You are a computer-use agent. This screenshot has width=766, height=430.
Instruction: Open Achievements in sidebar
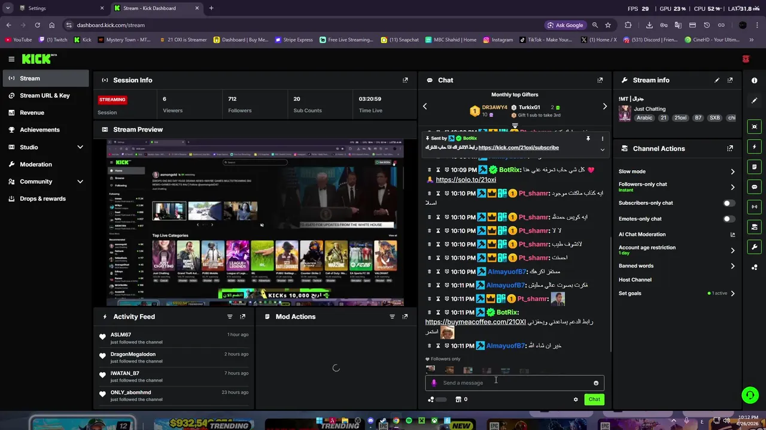click(45, 130)
